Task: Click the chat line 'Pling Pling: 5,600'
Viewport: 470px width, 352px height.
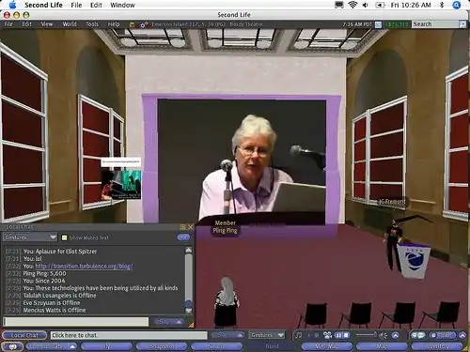Action: [45, 273]
